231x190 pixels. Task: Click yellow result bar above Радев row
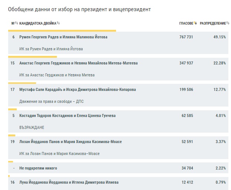[62, 31]
